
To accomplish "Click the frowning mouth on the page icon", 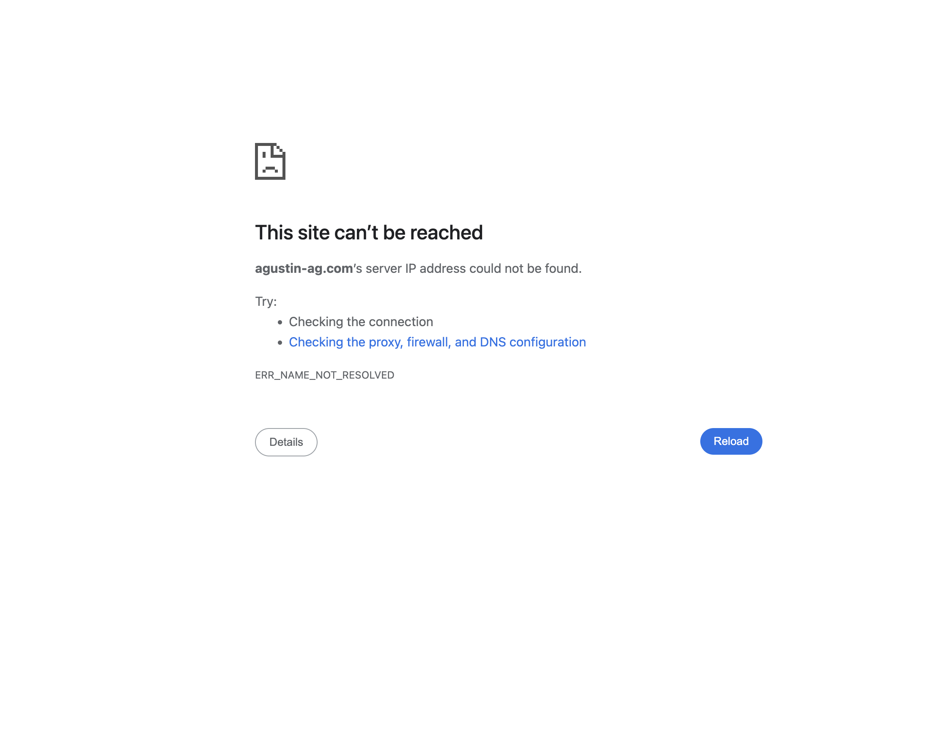I will [x=270, y=169].
